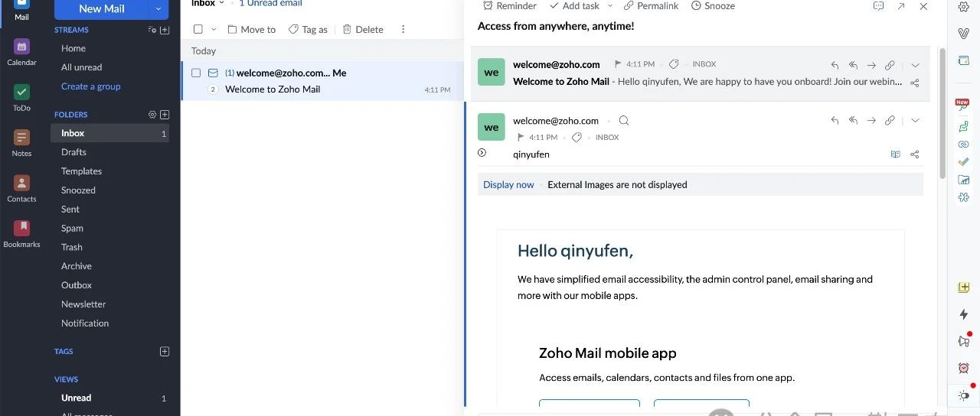Click Move to in toolbar
Viewport: 980px width, 416px height.
[x=251, y=29]
